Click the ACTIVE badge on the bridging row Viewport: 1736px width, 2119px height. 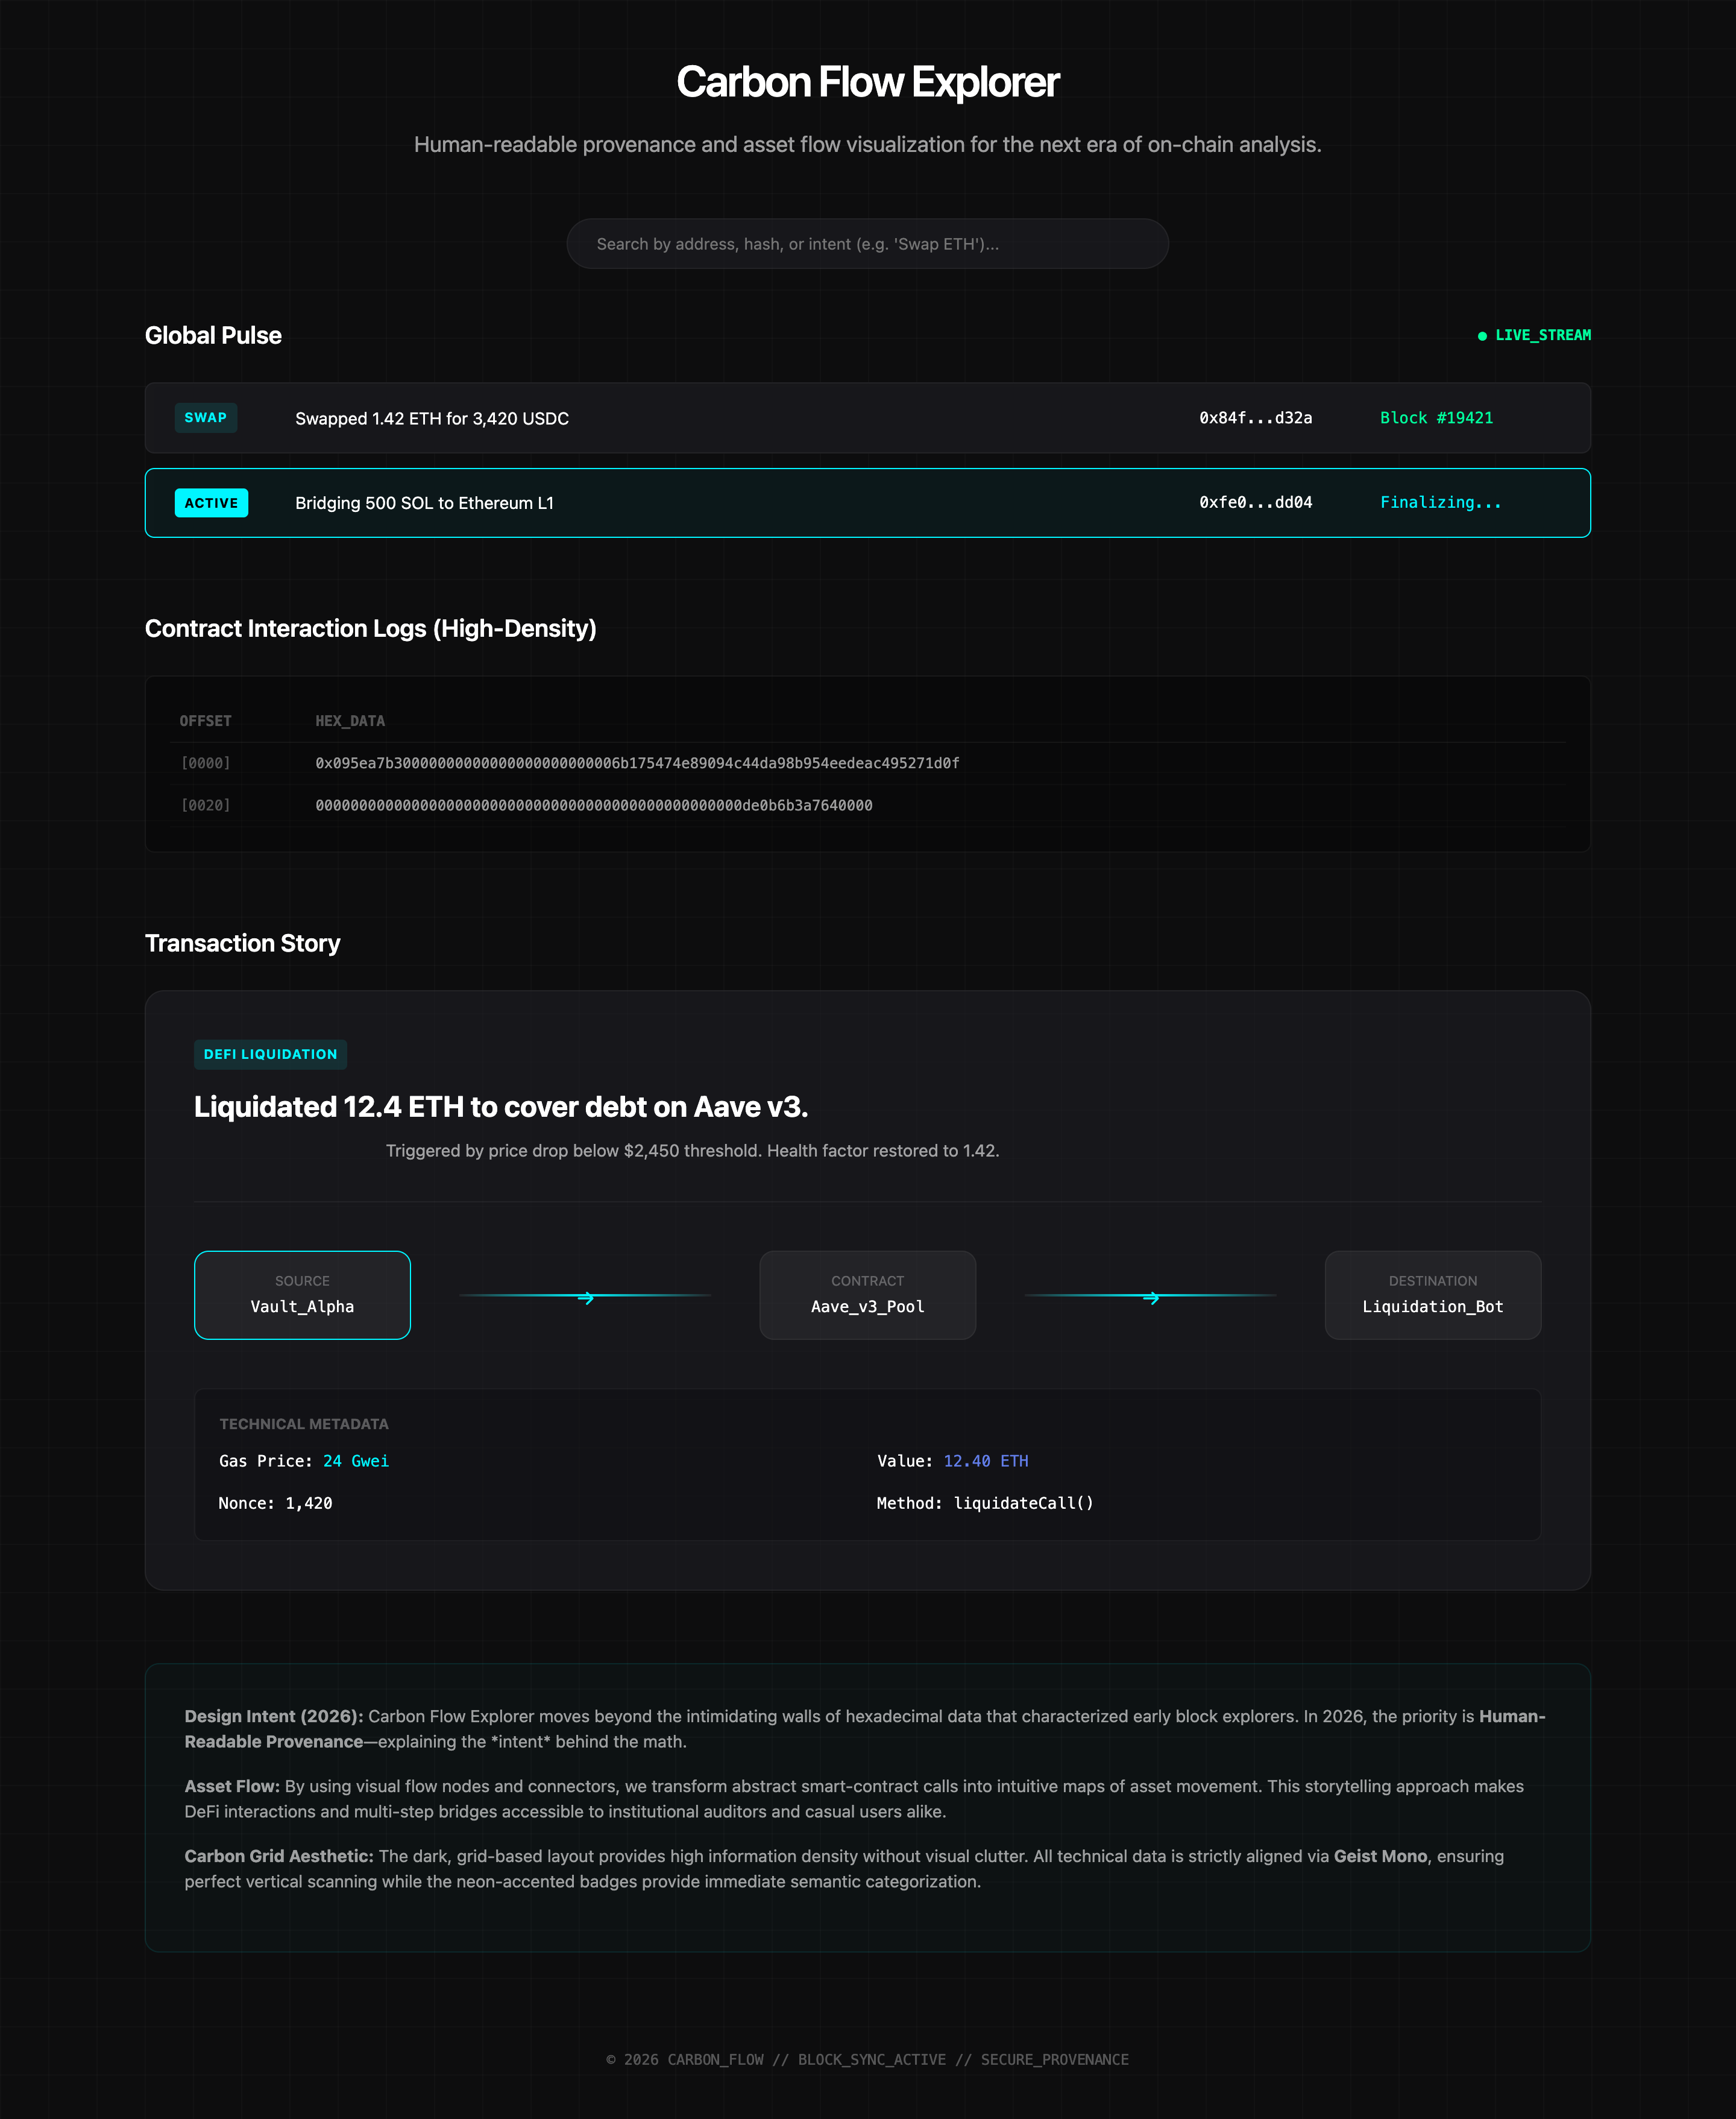click(211, 504)
